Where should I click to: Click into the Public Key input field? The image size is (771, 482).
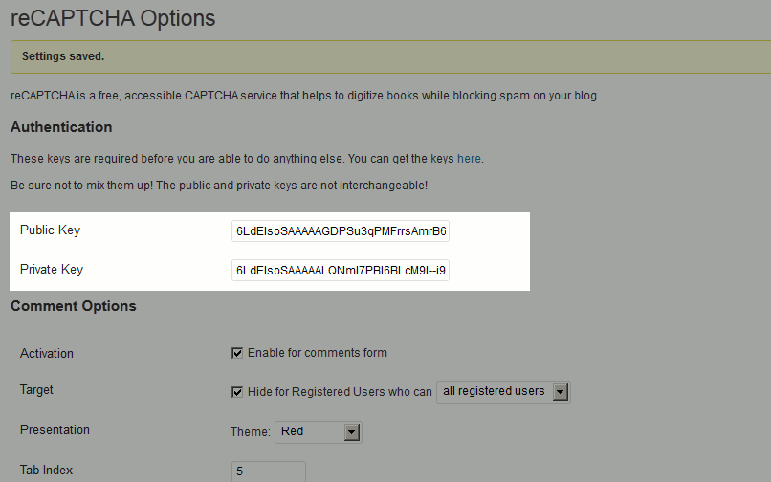coord(341,231)
